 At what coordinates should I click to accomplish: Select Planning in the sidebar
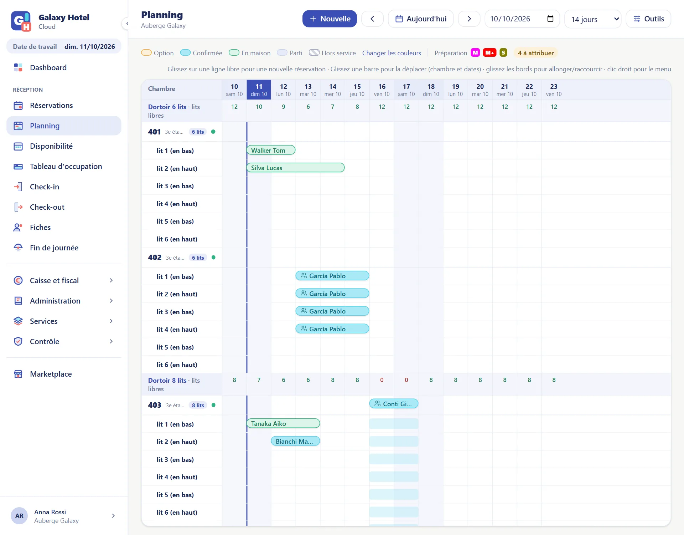coord(64,126)
